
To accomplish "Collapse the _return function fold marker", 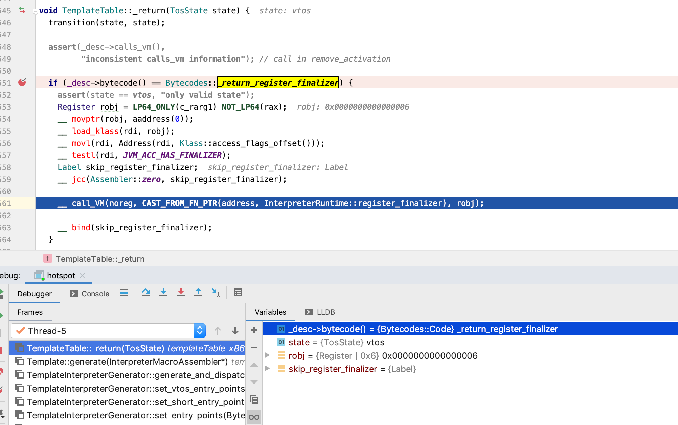I will tap(35, 11).
